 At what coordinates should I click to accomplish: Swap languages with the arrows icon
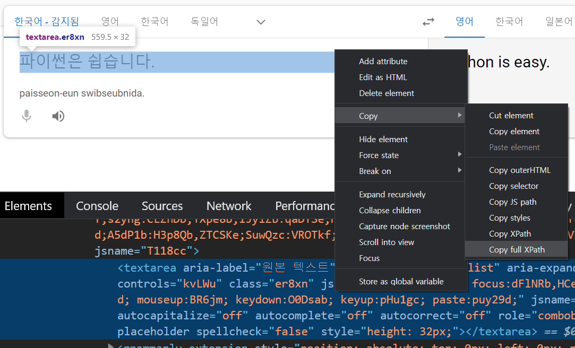coord(428,22)
